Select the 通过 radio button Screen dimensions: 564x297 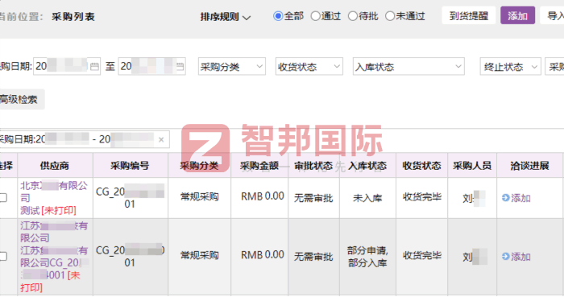pos(315,16)
